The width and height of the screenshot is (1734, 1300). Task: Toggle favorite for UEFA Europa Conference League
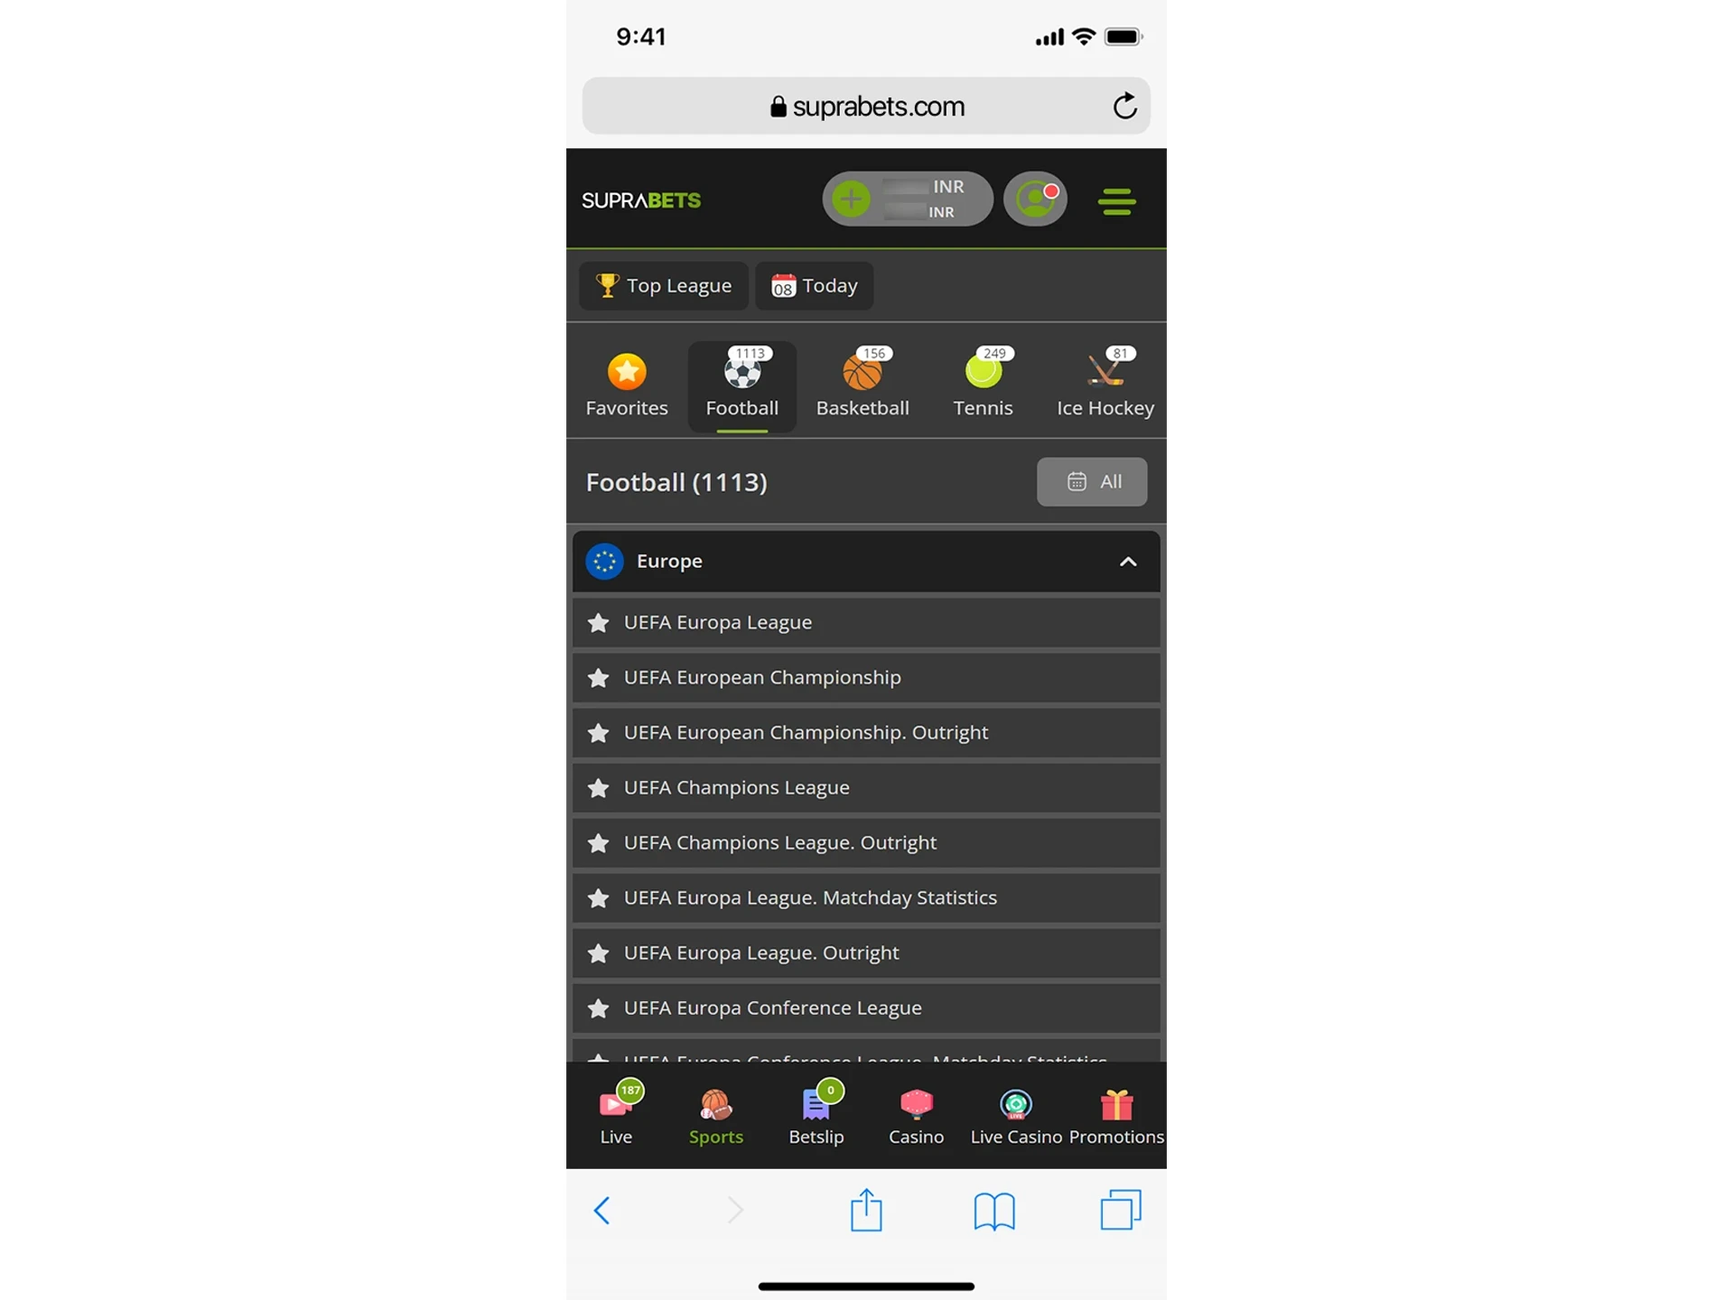[x=598, y=1007]
